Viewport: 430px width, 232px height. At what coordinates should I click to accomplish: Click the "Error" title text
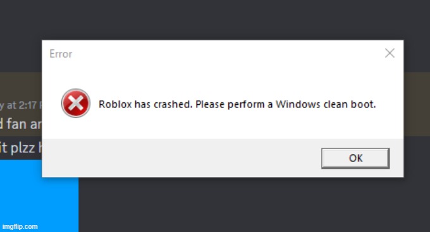click(61, 54)
